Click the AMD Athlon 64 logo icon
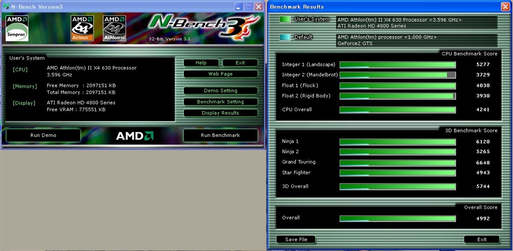The image size is (513, 251). click(82, 28)
